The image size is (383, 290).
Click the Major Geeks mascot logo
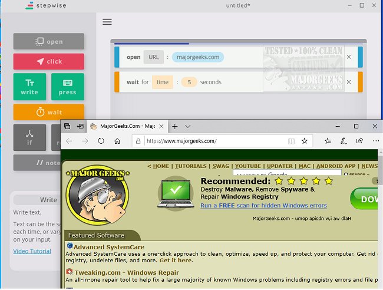coord(98,195)
